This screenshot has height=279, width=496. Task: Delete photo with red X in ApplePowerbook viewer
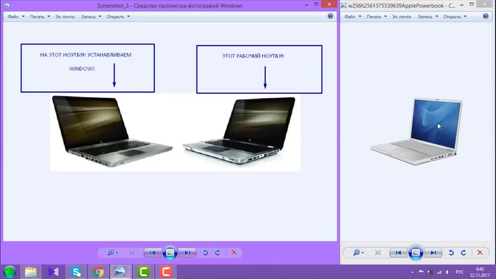pos(480,253)
